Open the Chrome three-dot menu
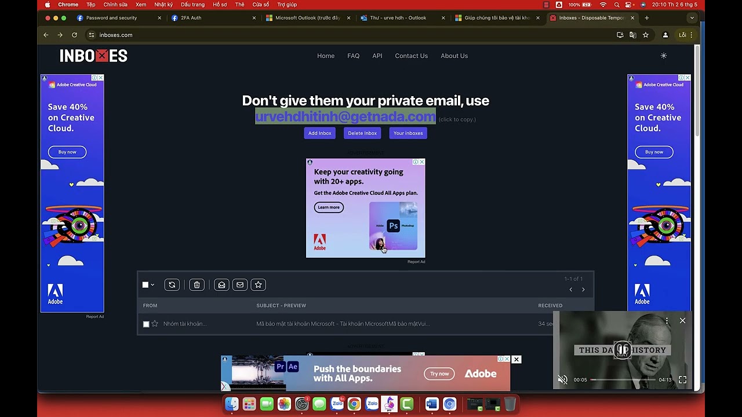The image size is (742, 417). pos(692,35)
